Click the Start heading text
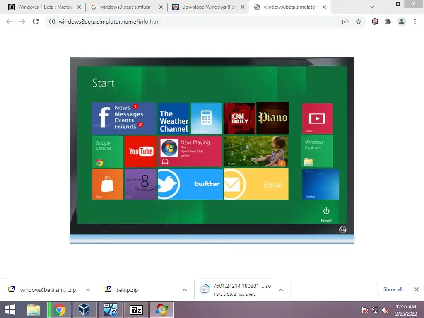The height and width of the screenshot is (318, 424). point(103,83)
